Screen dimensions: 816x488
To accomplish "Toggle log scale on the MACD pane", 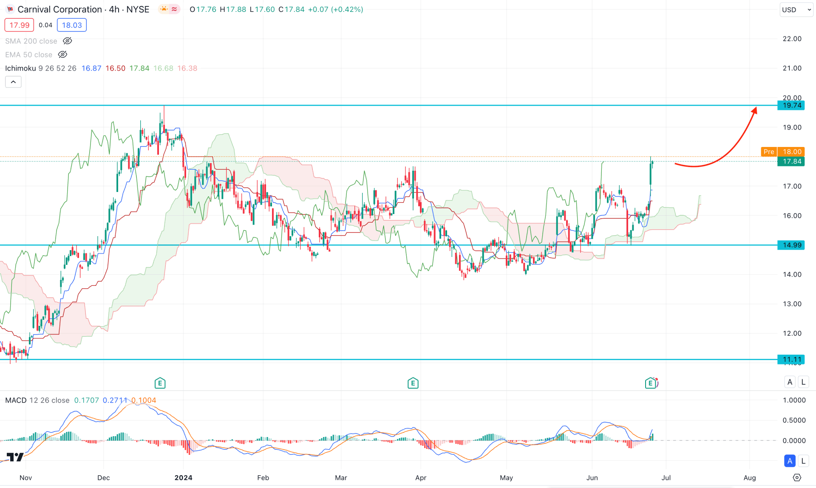I will pyautogui.click(x=803, y=461).
